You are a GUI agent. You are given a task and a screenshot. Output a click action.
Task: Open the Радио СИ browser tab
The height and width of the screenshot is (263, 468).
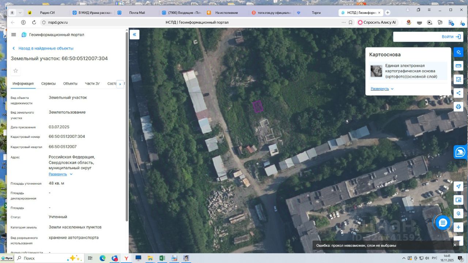click(47, 12)
